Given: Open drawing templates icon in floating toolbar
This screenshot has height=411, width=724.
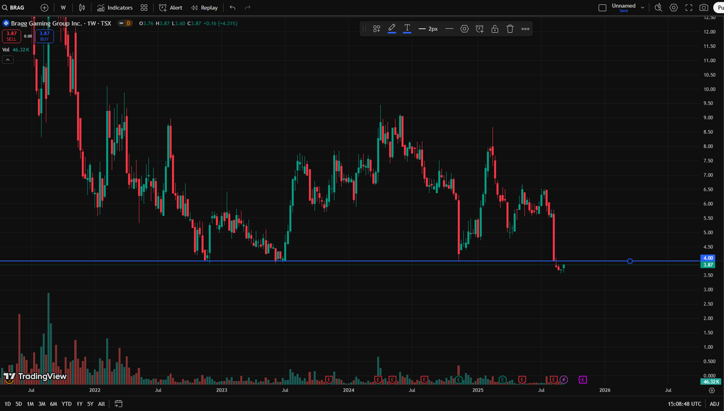Looking at the screenshot, I should 376,28.
